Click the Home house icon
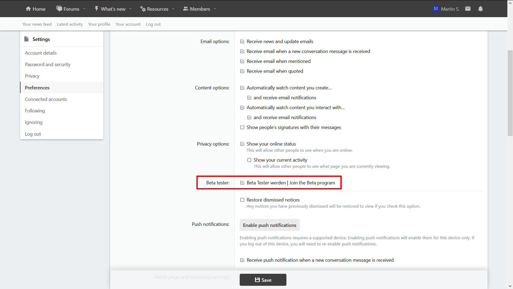 point(28,9)
